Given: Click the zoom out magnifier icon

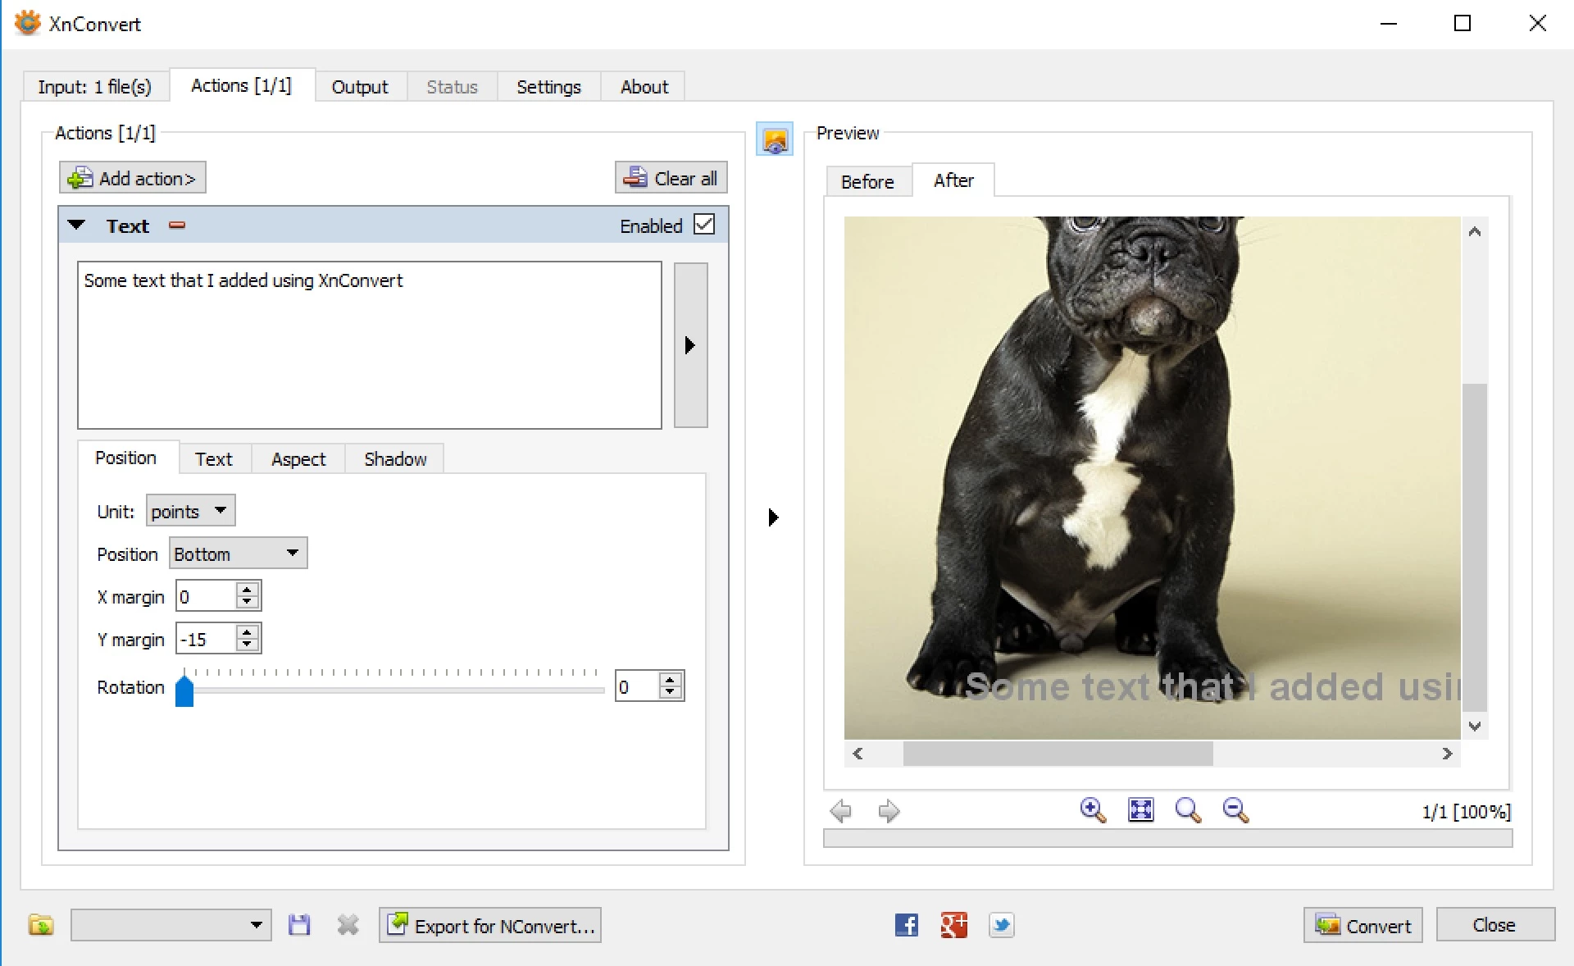Looking at the screenshot, I should (x=1235, y=810).
